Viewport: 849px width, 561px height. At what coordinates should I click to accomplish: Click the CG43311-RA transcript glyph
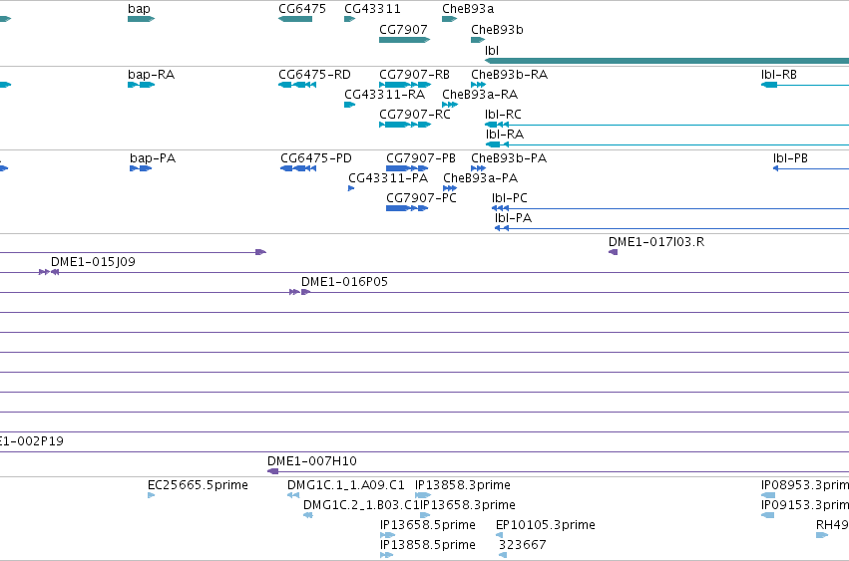tap(350, 105)
